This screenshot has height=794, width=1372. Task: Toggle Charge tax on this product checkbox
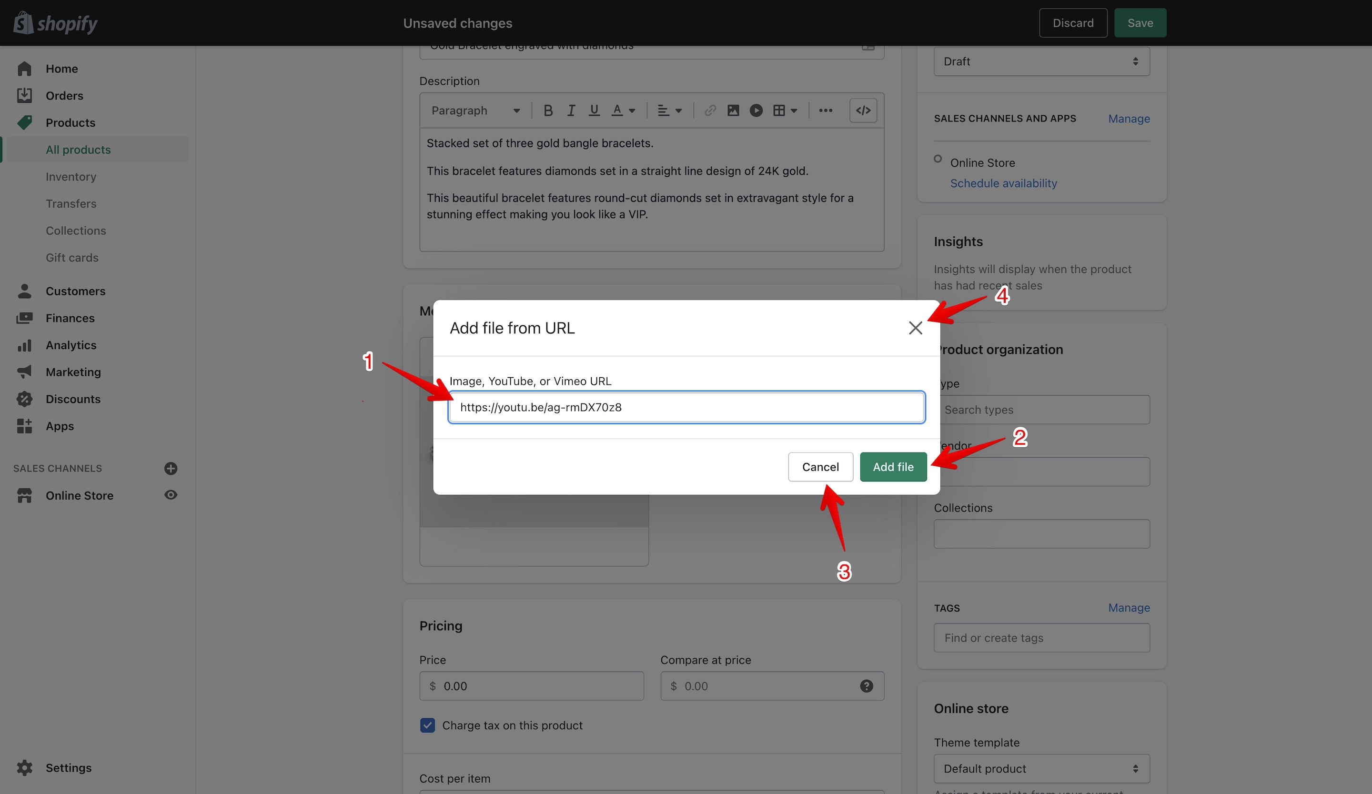coord(427,725)
